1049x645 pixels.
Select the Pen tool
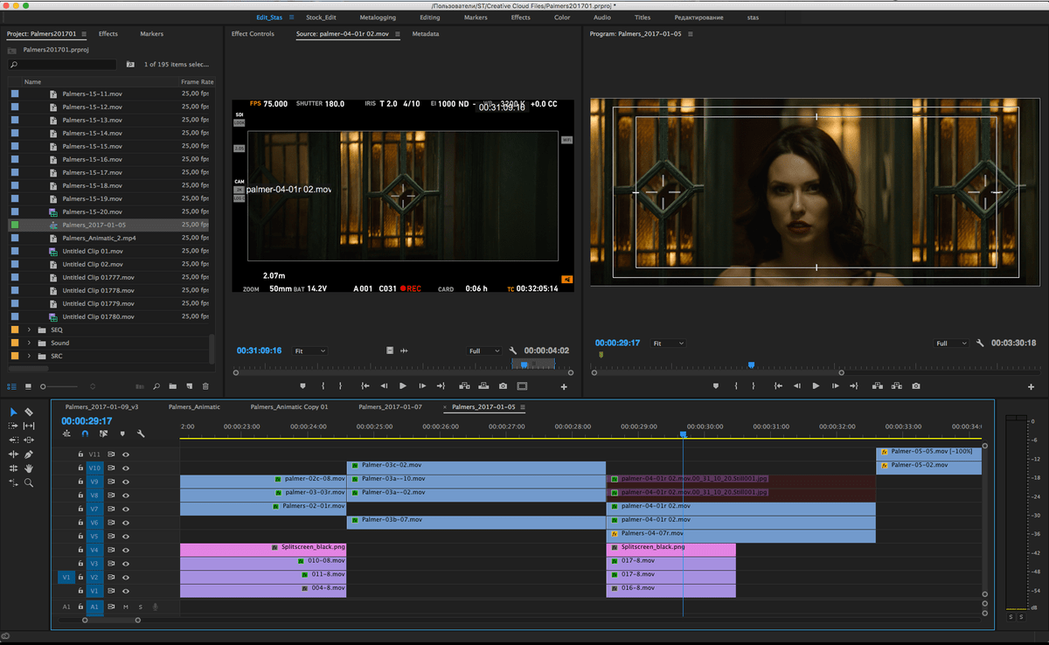point(29,454)
